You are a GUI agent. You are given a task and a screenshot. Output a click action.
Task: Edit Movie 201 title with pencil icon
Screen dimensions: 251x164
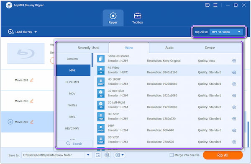[32, 80]
